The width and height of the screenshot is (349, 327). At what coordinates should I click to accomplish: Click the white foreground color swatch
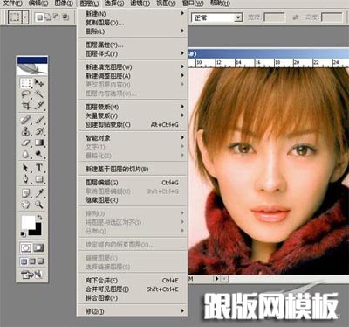coord(28,222)
